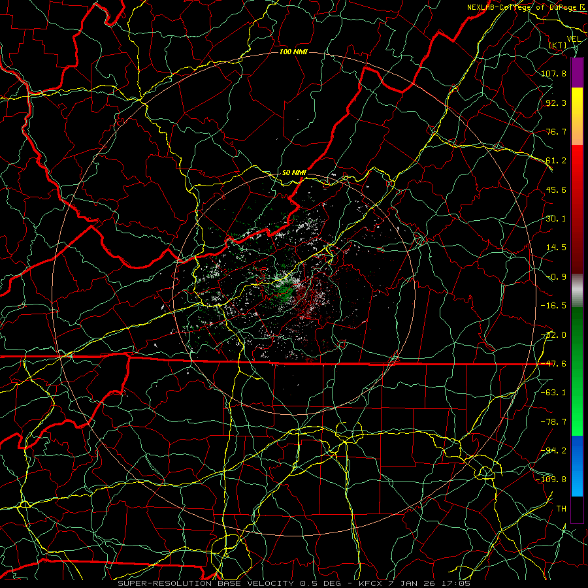588x588 pixels.
Task: Select the -109.8 legend value
Action: click(x=551, y=480)
